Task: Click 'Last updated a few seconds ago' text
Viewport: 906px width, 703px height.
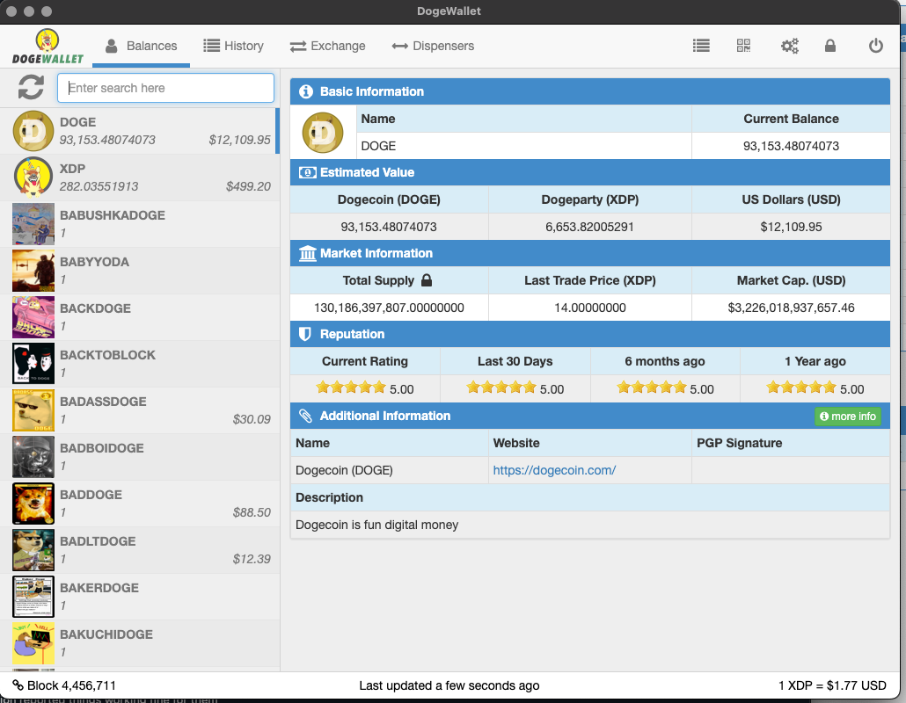Action: 449,685
